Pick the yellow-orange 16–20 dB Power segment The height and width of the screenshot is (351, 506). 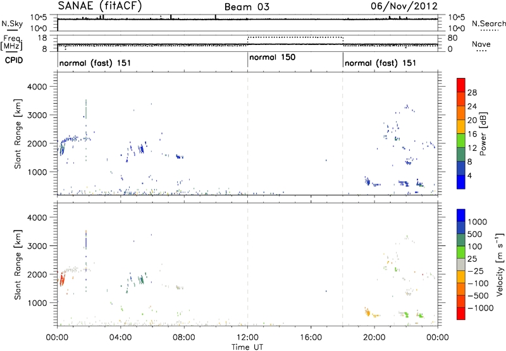(461, 127)
